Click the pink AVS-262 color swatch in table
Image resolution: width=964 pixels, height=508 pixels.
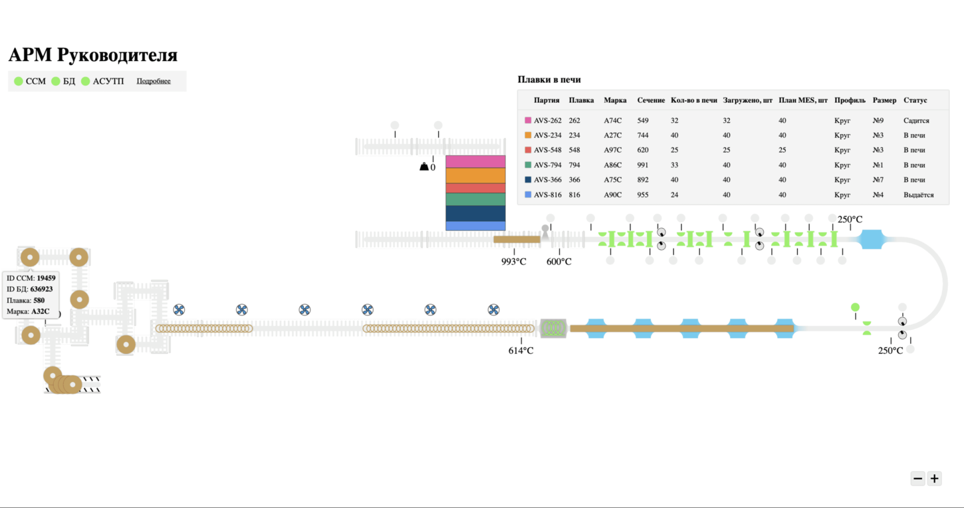(528, 121)
